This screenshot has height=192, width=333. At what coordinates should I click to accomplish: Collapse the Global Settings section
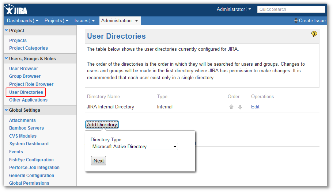click(x=6, y=110)
